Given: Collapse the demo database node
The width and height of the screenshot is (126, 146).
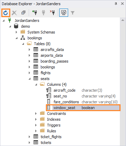Looking at the screenshot, I should coord(10,26).
